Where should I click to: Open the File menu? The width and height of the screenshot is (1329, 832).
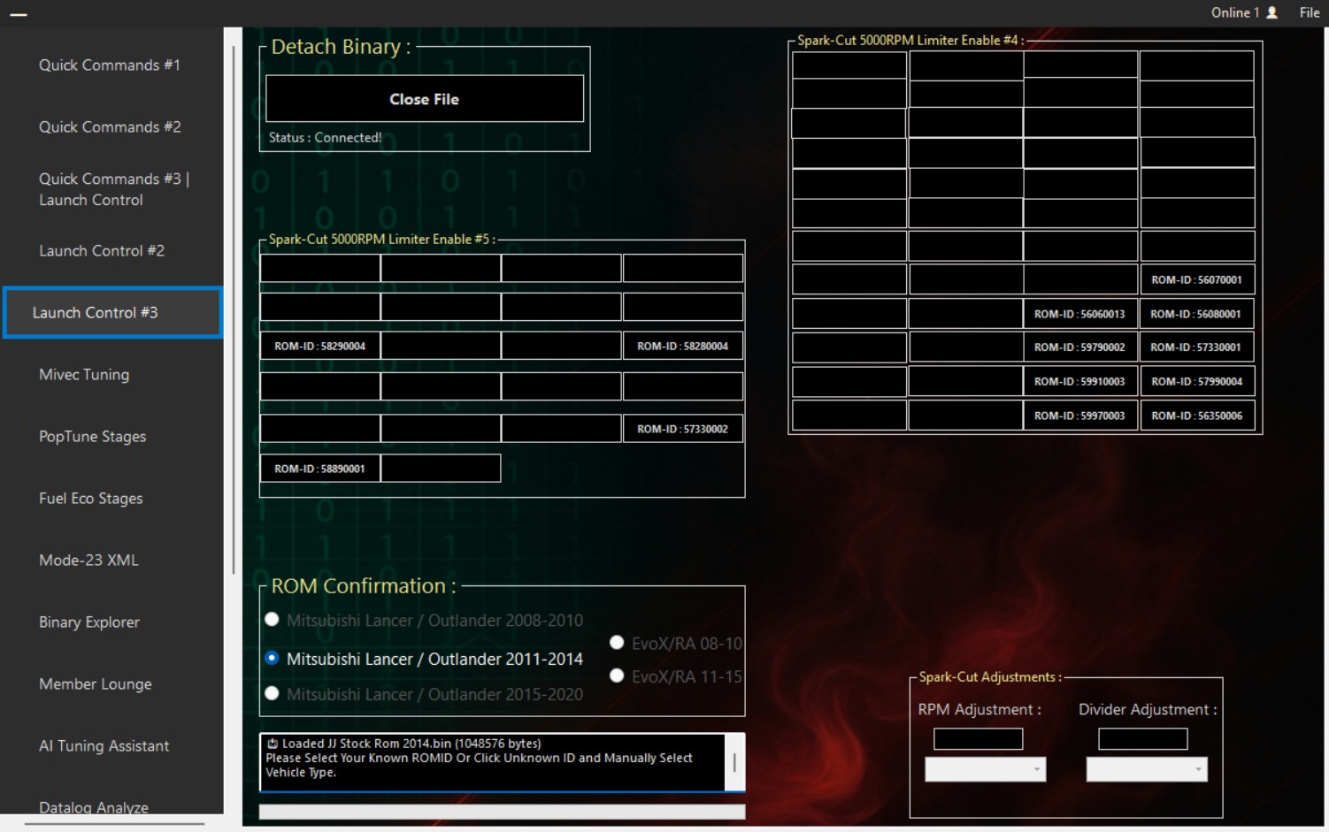[x=1309, y=12]
